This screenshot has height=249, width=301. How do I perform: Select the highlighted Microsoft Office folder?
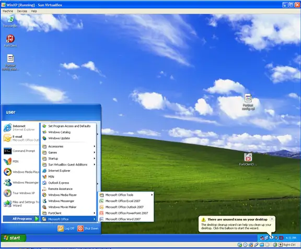pos(69,219)
